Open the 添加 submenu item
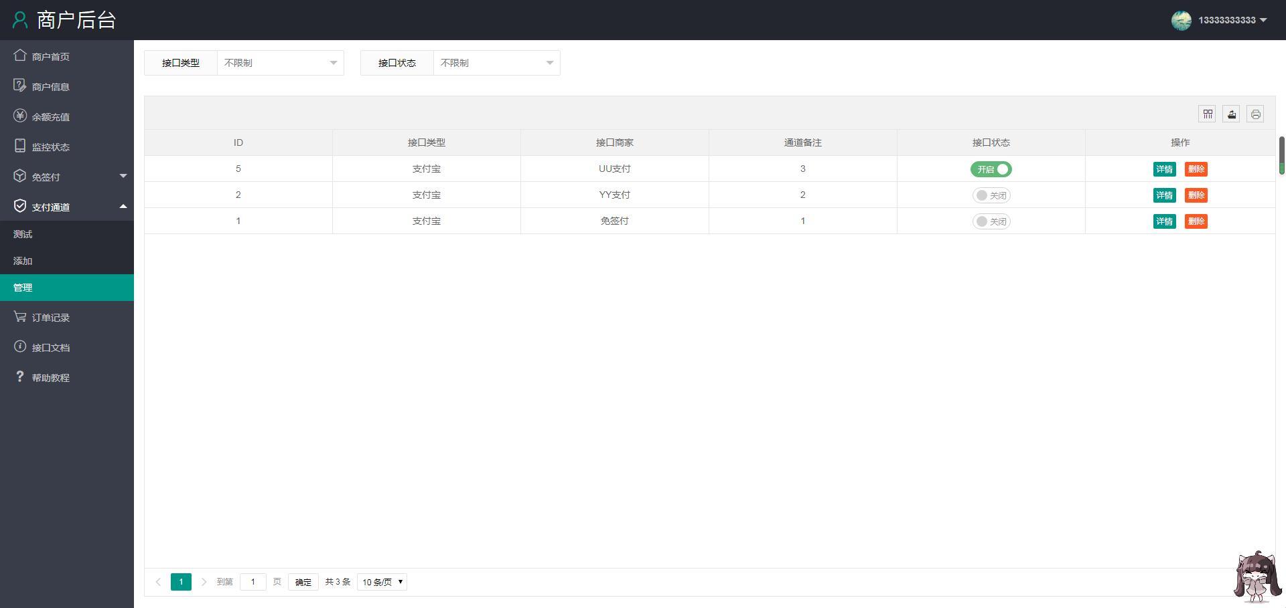1286x608 pixels. pos(23,261)
